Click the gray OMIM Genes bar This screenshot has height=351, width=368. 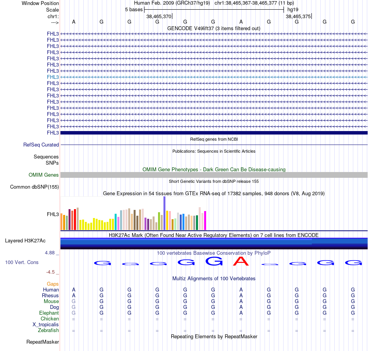[214, 175]
